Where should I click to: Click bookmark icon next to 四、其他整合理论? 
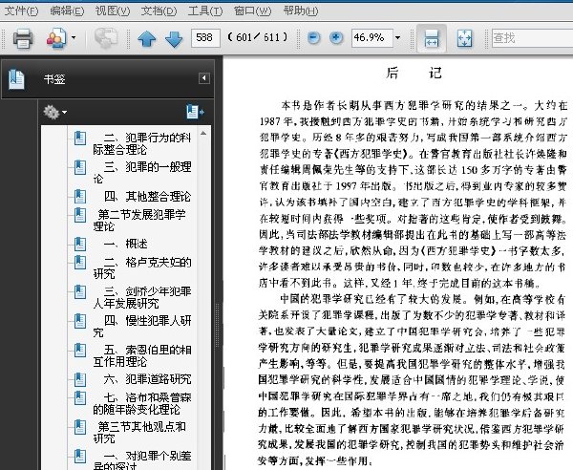pos(80,196)
